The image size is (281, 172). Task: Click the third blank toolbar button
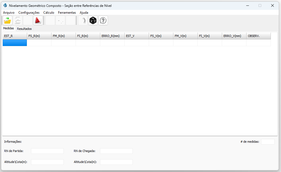click(x=71, y=20)
